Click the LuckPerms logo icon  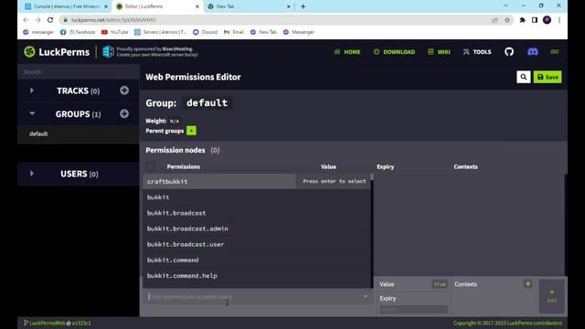point(29,52)
